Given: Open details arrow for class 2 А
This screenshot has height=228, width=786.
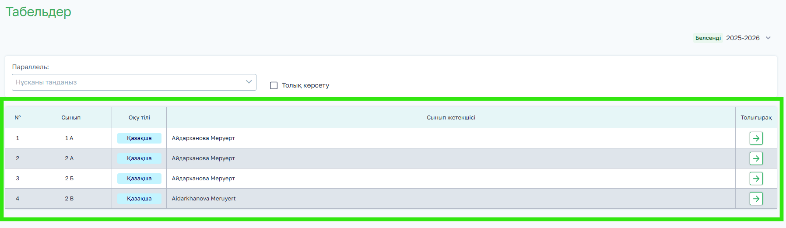Looking at the screenshot, I should 756,158.
